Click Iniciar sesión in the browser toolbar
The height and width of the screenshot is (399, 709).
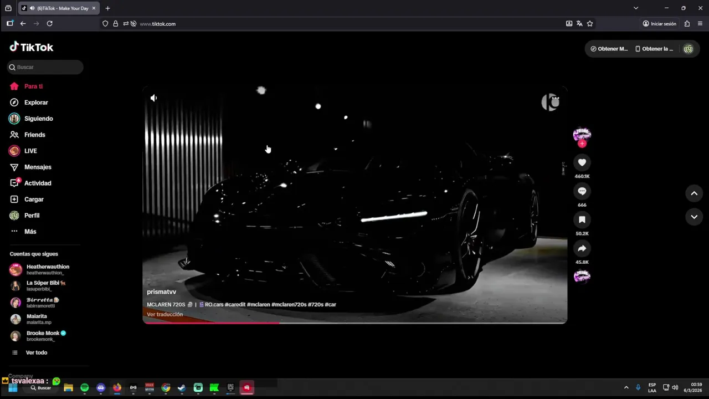tap(659, 24)
